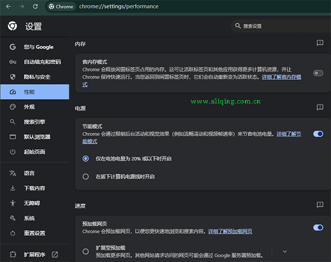The height and width of the screenshot is (262, 331).
Task: Open 详细了解预加载网页 link
Action: click(x=230, y=232)
